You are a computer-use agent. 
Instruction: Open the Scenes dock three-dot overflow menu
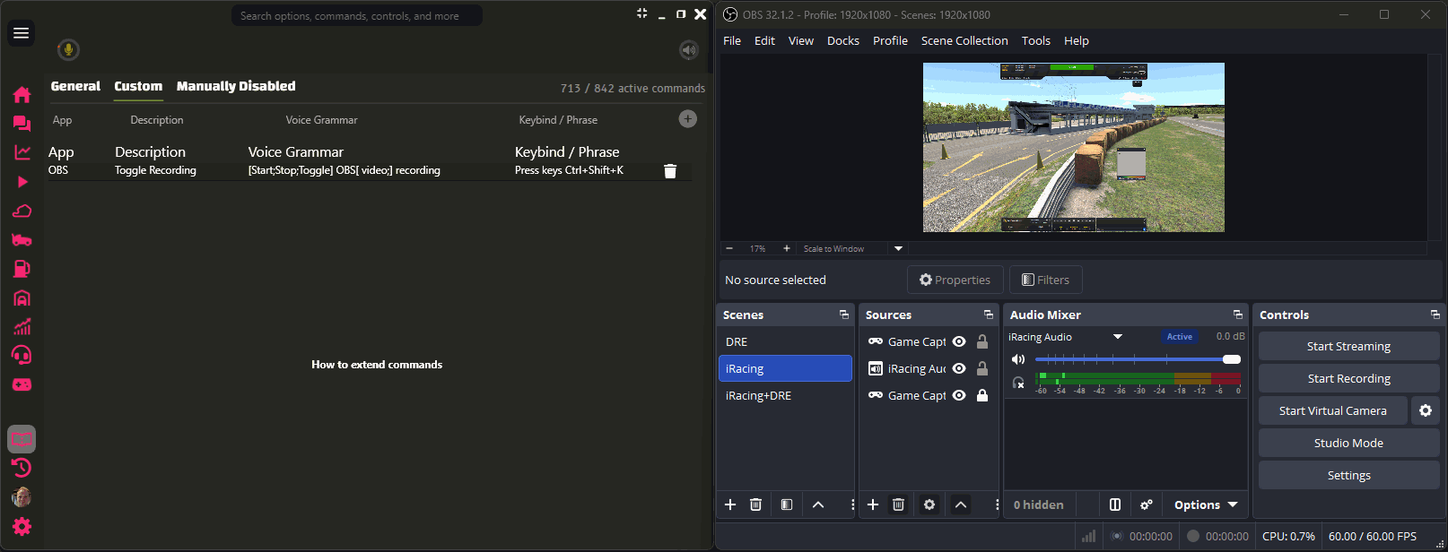[x=852, y=505]
